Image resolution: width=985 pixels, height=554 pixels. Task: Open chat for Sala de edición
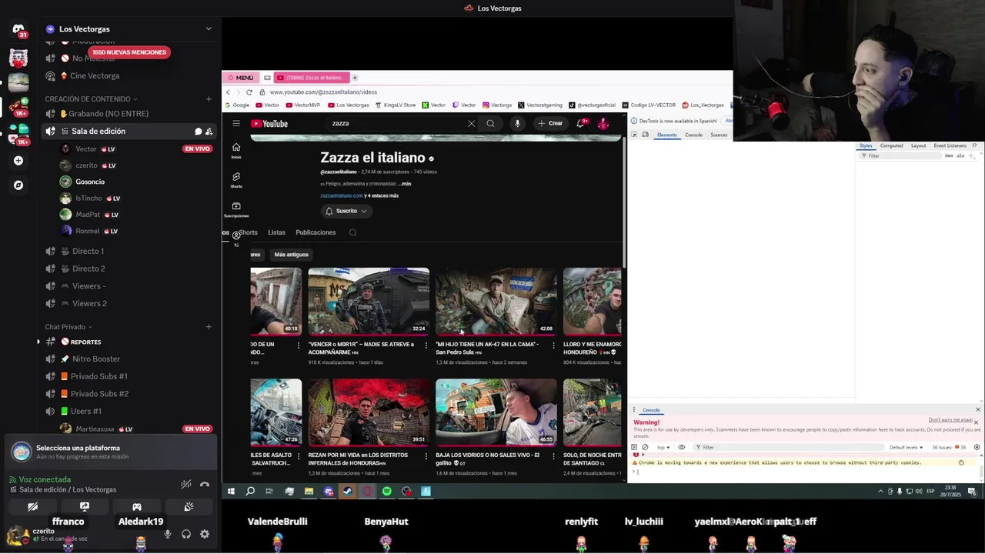(198, 132)
